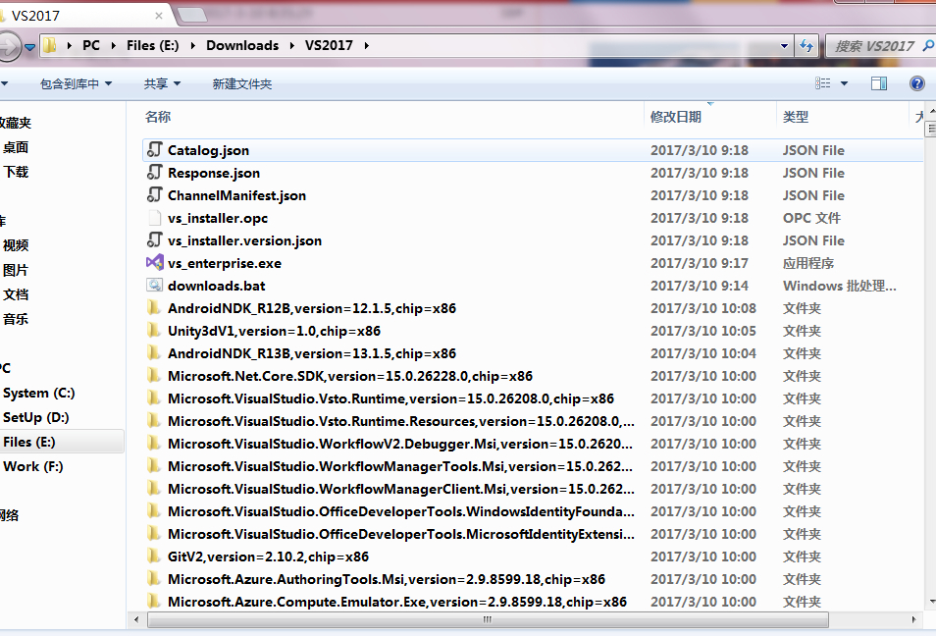Open the recent pages dropdown arrow

29,47
